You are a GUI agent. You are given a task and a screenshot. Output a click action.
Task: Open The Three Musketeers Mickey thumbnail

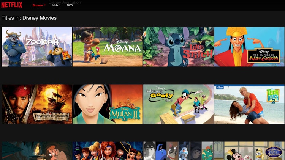click(x=249, y=151)
